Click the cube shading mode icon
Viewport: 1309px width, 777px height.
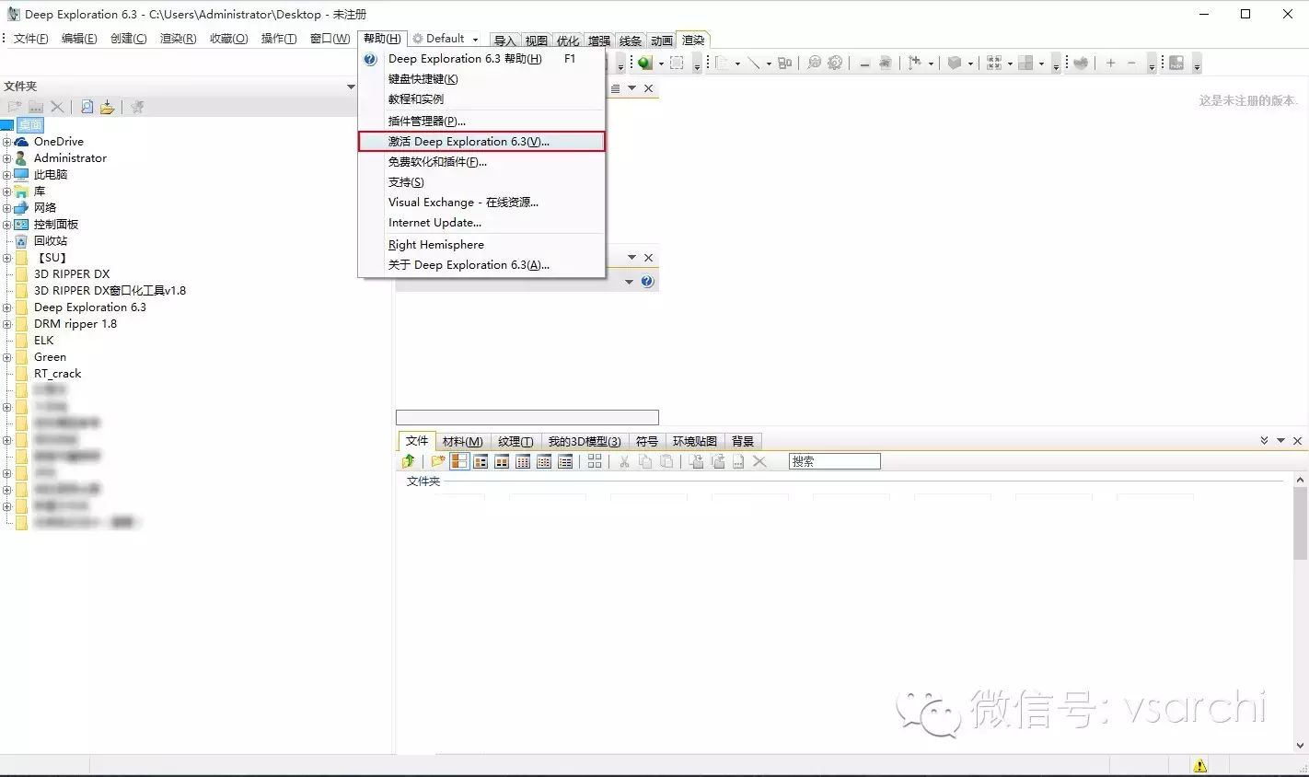[955, 63]
